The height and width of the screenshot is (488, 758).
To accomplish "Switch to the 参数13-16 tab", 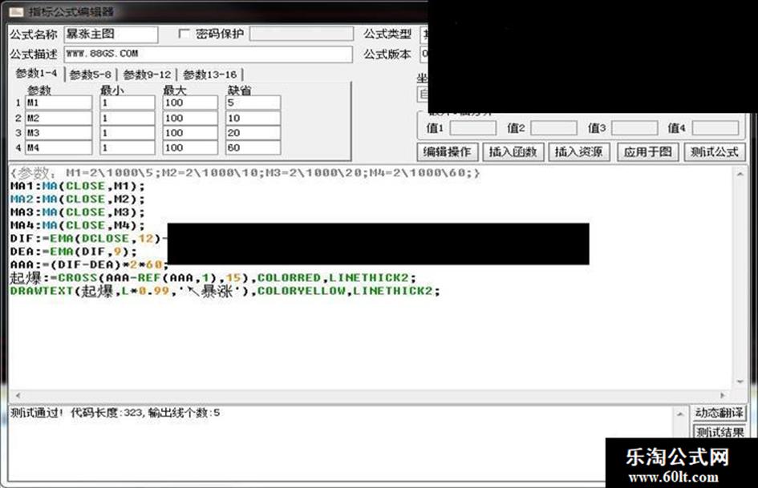I will (210, 75).
